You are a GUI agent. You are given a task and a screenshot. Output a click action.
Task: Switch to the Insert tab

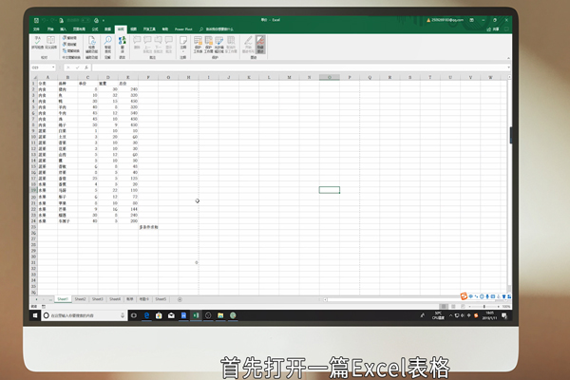(64, 29)
